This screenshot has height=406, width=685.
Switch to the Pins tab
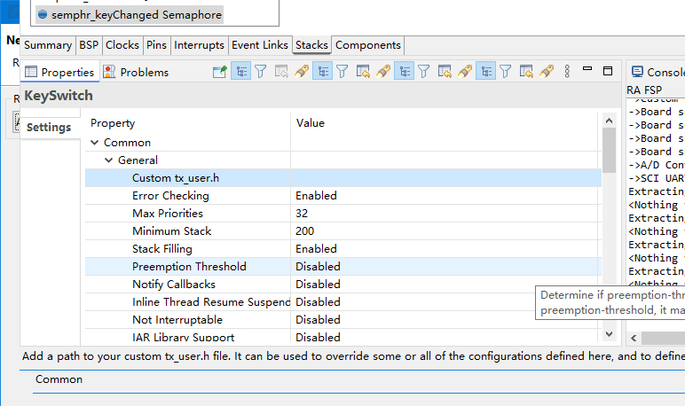[156, 45]
